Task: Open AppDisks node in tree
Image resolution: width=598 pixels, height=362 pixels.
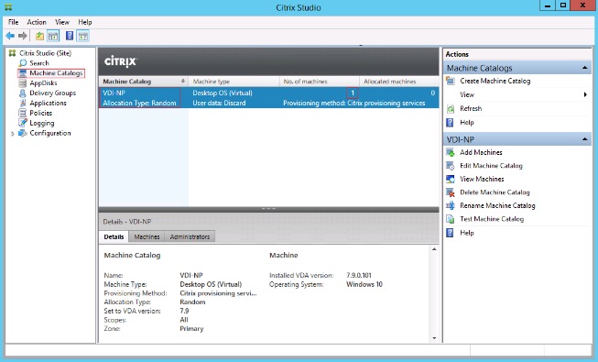Action: (43, 82)
